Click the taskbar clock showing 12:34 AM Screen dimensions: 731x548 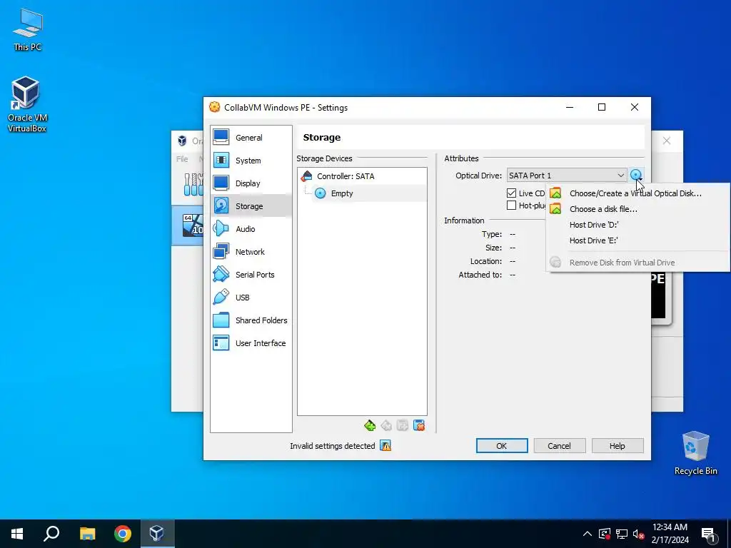click(670, 534)
